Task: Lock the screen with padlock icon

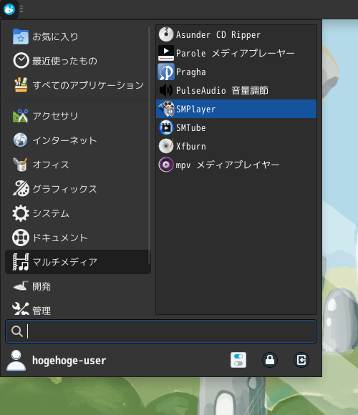Action: 270,360
